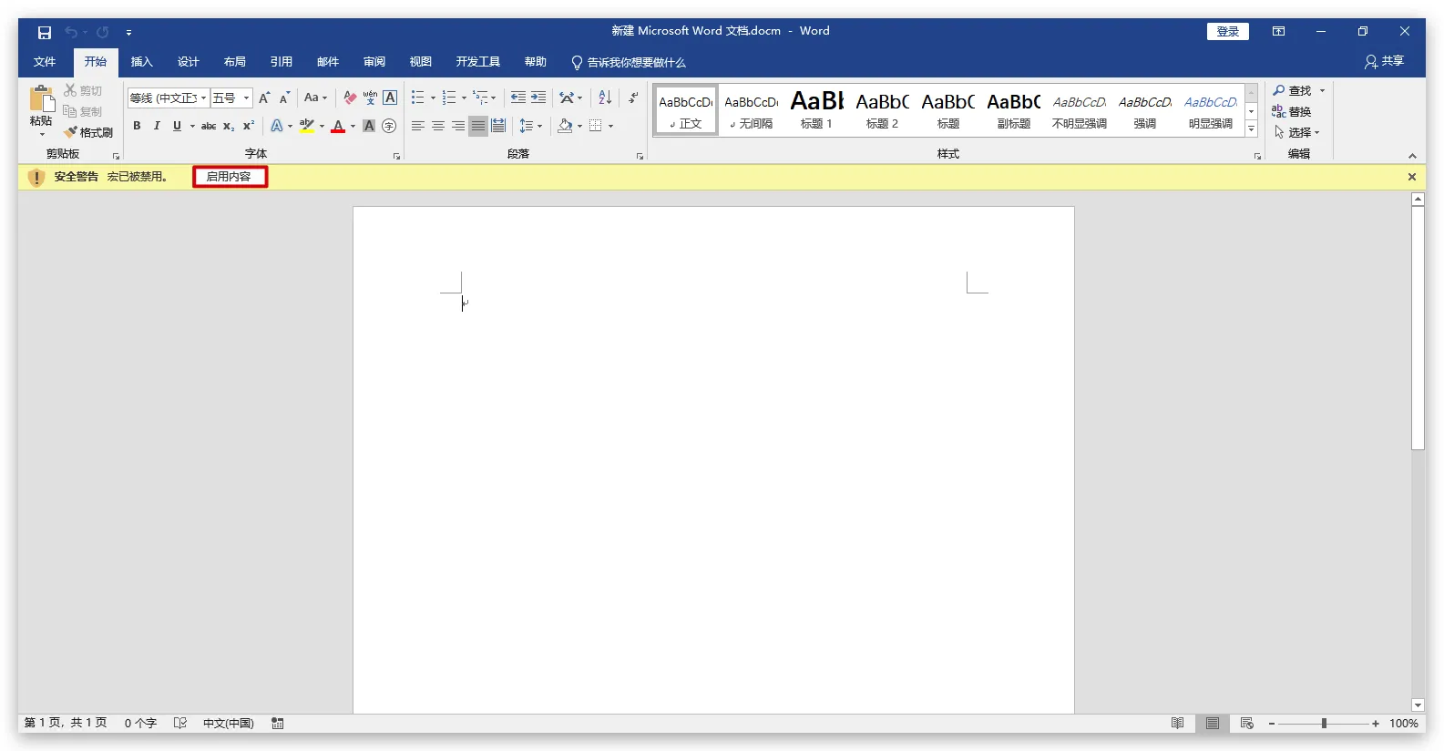This screenshot has height=751, width=1444.
Task: Open the 插入 (Insert) tab
Action: point(141,62)
